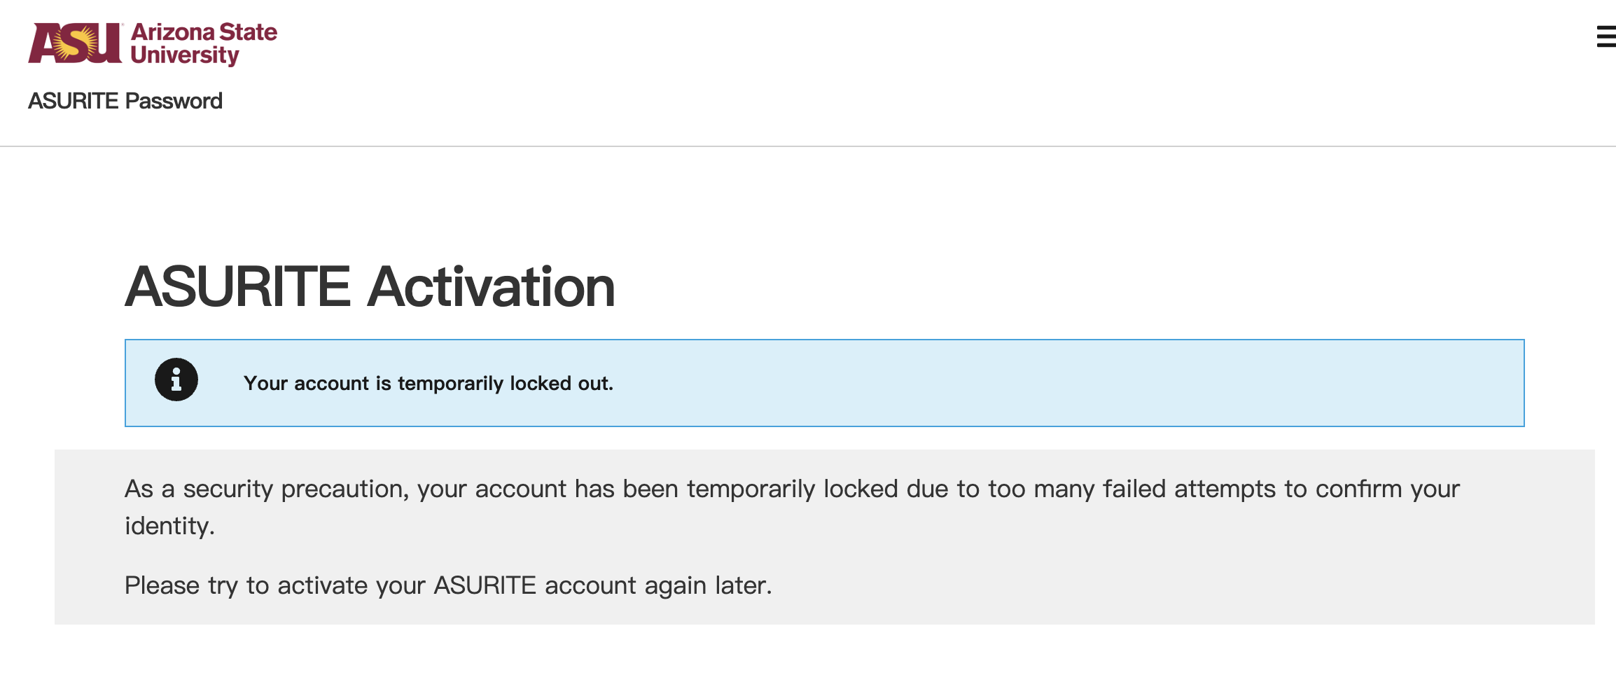1616x675 pixels.
Task: Click the info icon in the alert
Action: (x=176, y=380)
